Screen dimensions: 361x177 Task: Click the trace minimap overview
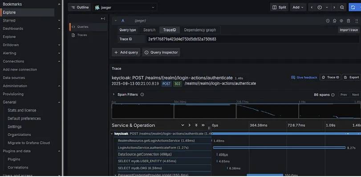coord(236,111)
